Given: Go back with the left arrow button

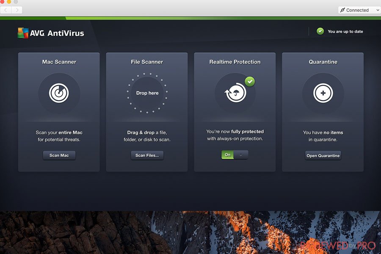Looking at the screenshot, I should coord(6,10).
